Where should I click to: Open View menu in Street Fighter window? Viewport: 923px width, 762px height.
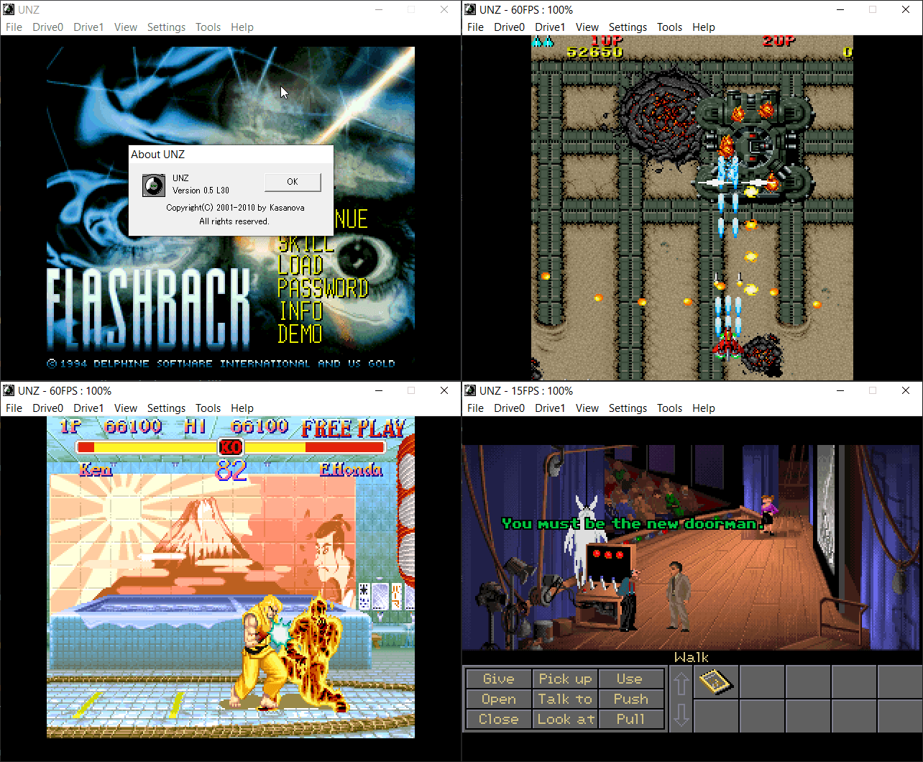coord(125,408)
